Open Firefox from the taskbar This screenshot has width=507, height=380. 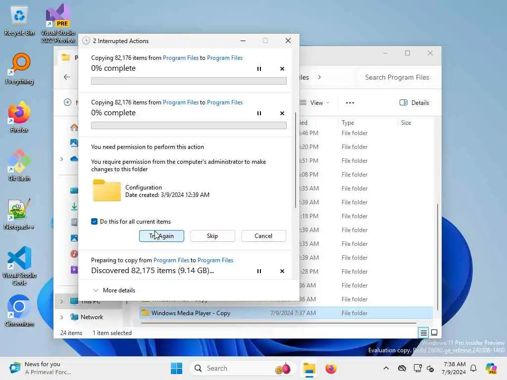pos(331,368)
